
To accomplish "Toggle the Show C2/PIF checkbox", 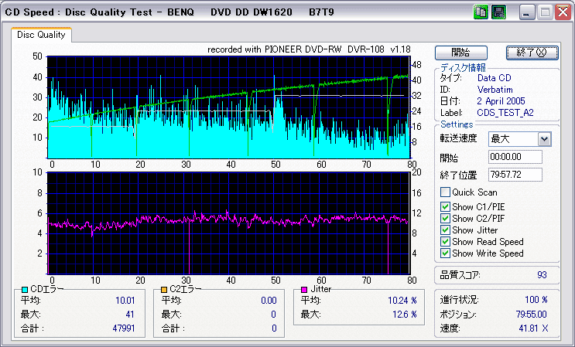I will (x=445, y=219).
